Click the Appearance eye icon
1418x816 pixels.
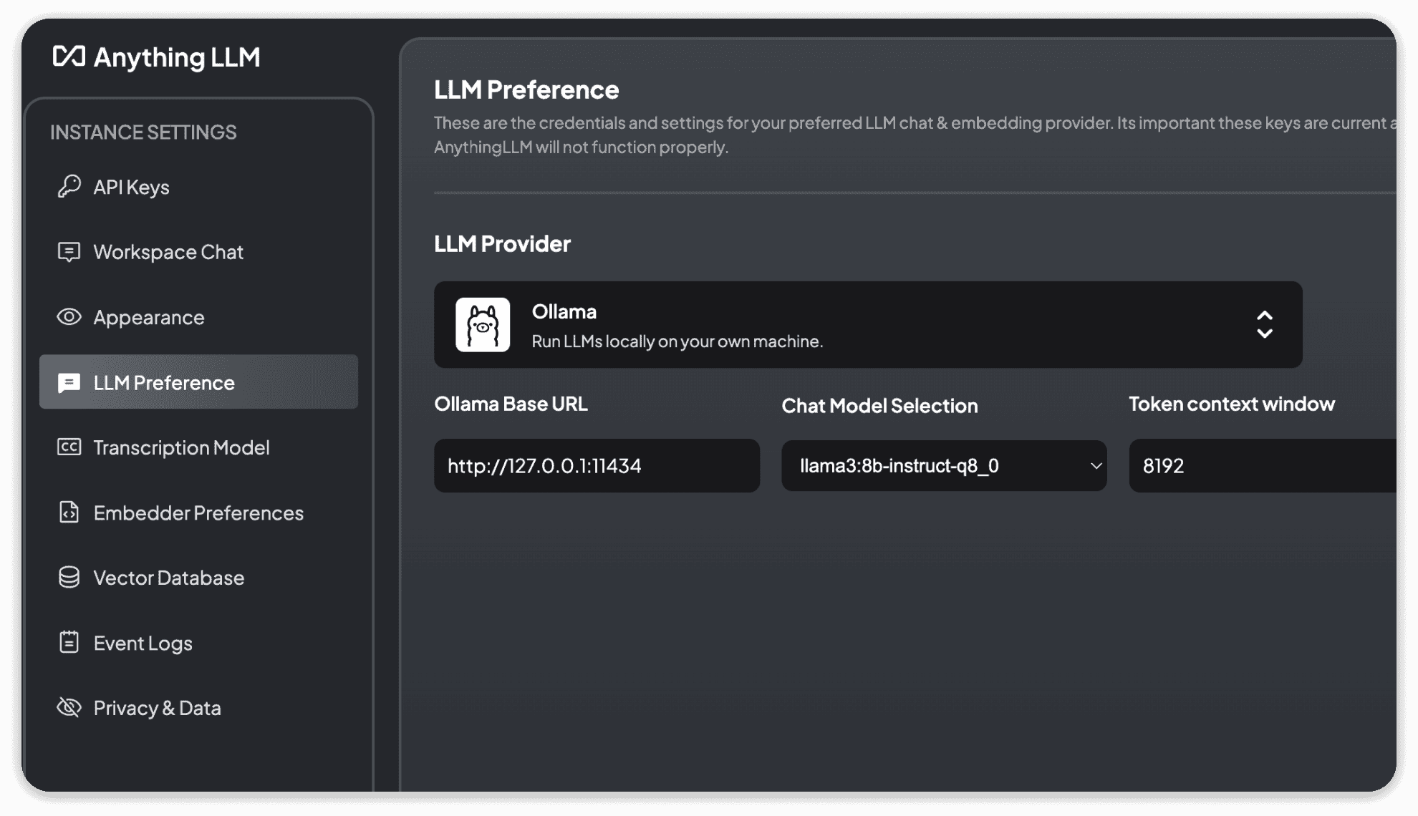pyautogui.click(x=69, y=317)
